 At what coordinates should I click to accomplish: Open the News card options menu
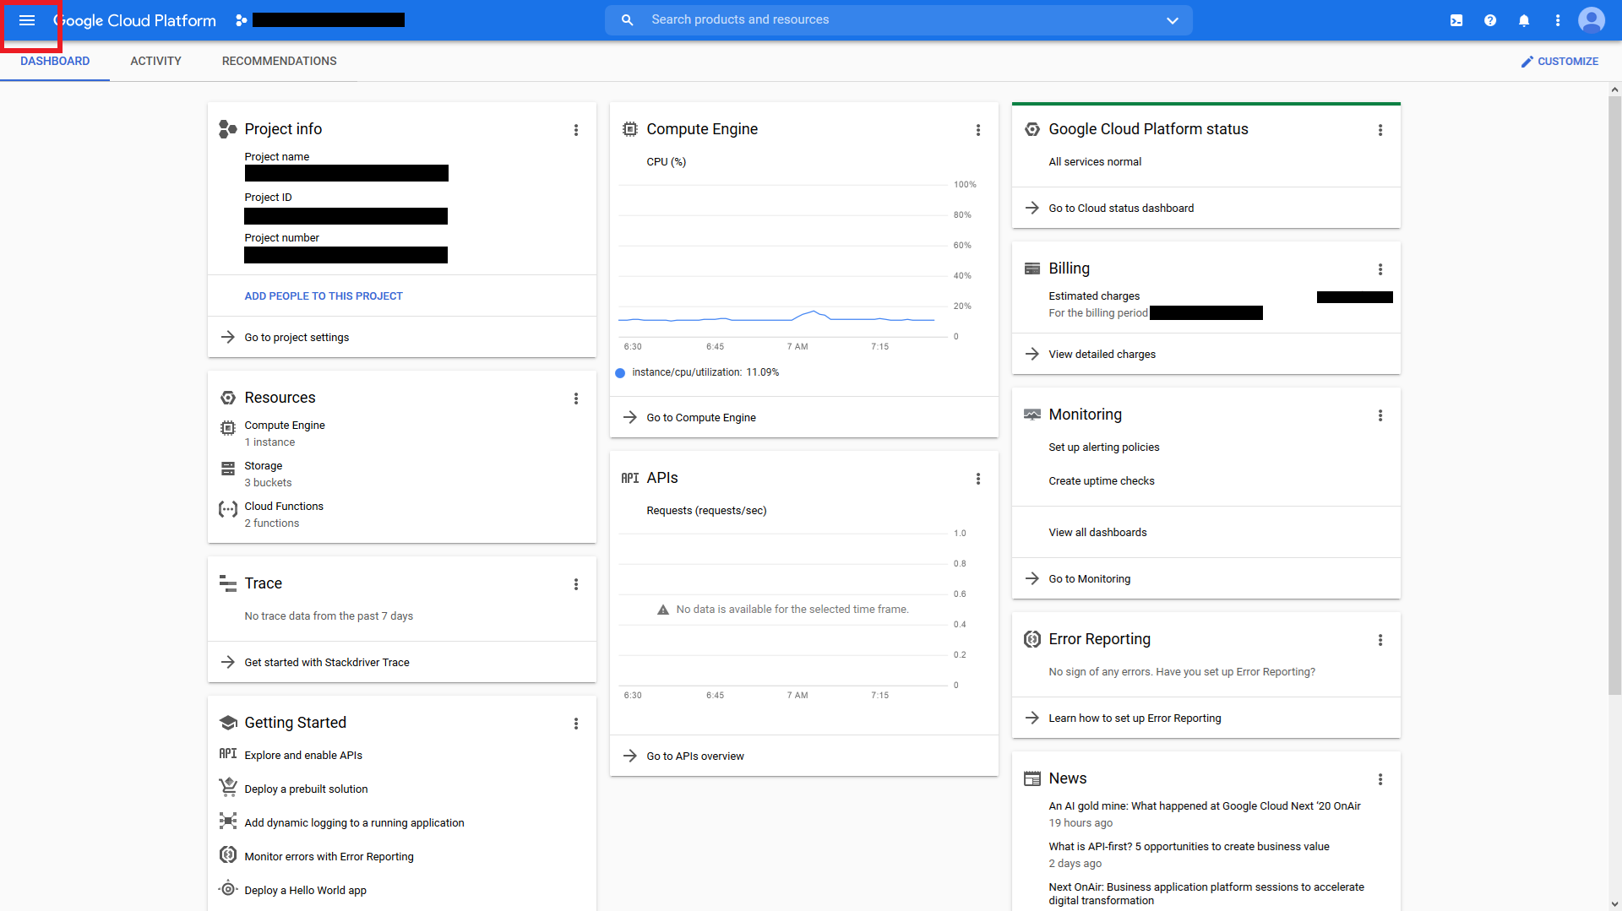click(x=1380, y=779)
